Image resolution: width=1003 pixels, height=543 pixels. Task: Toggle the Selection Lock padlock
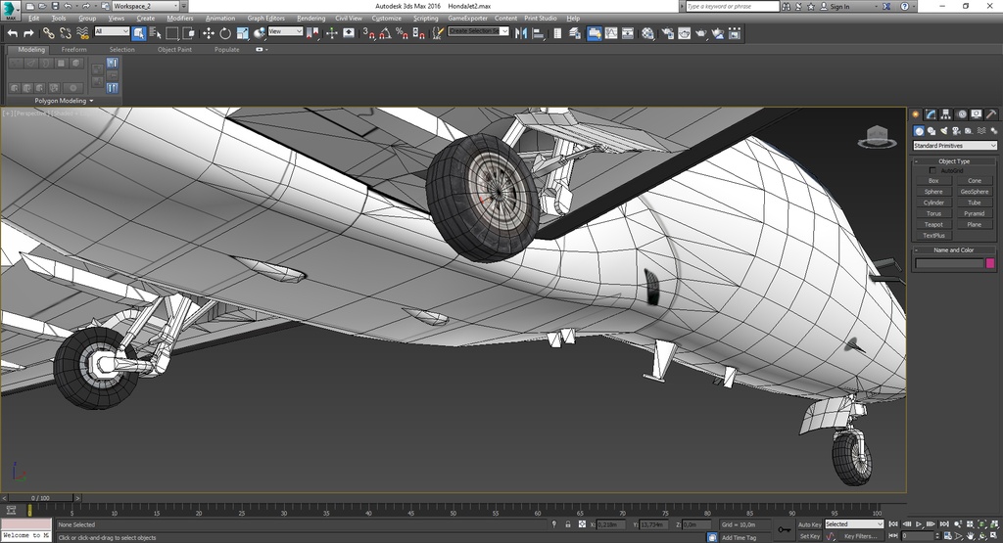click(567, 524)
